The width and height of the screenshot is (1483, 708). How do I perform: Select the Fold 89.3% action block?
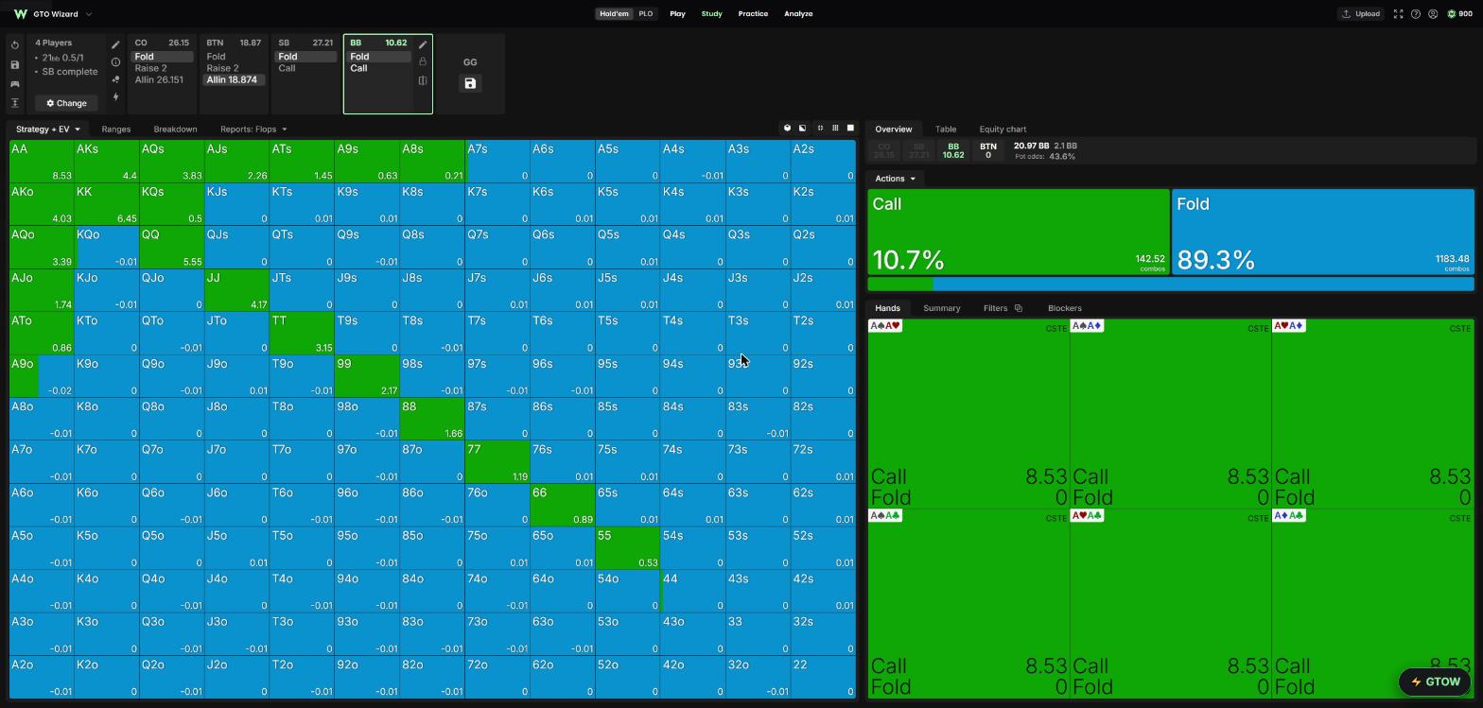1322,233
